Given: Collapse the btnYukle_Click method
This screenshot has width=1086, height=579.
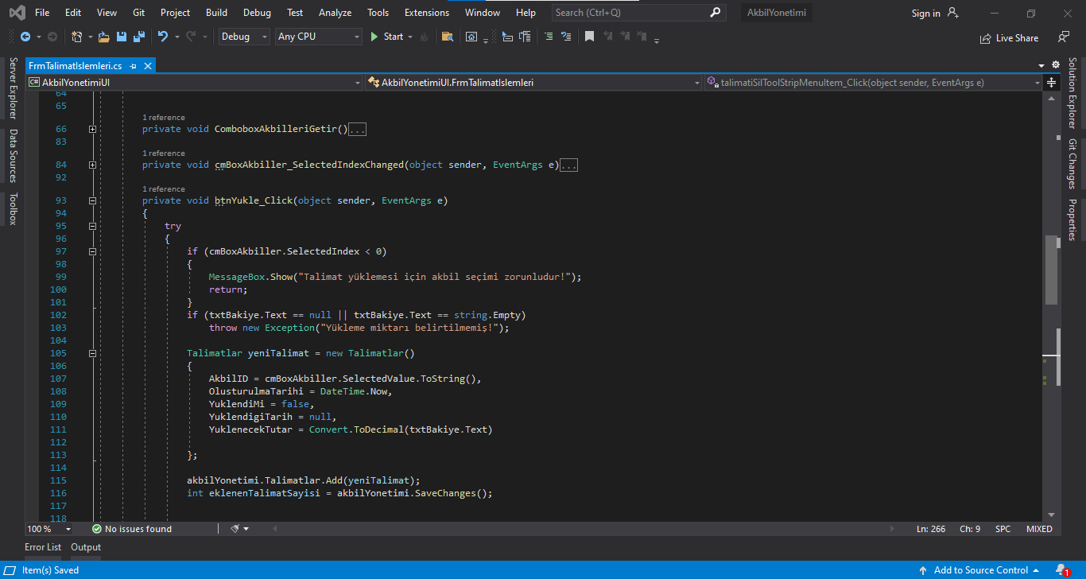Looking at the screenshot, I should tap(93, 200).
